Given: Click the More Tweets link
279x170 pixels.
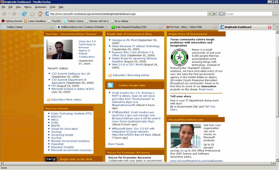Looking at the screenshot, I should [116, 144].
